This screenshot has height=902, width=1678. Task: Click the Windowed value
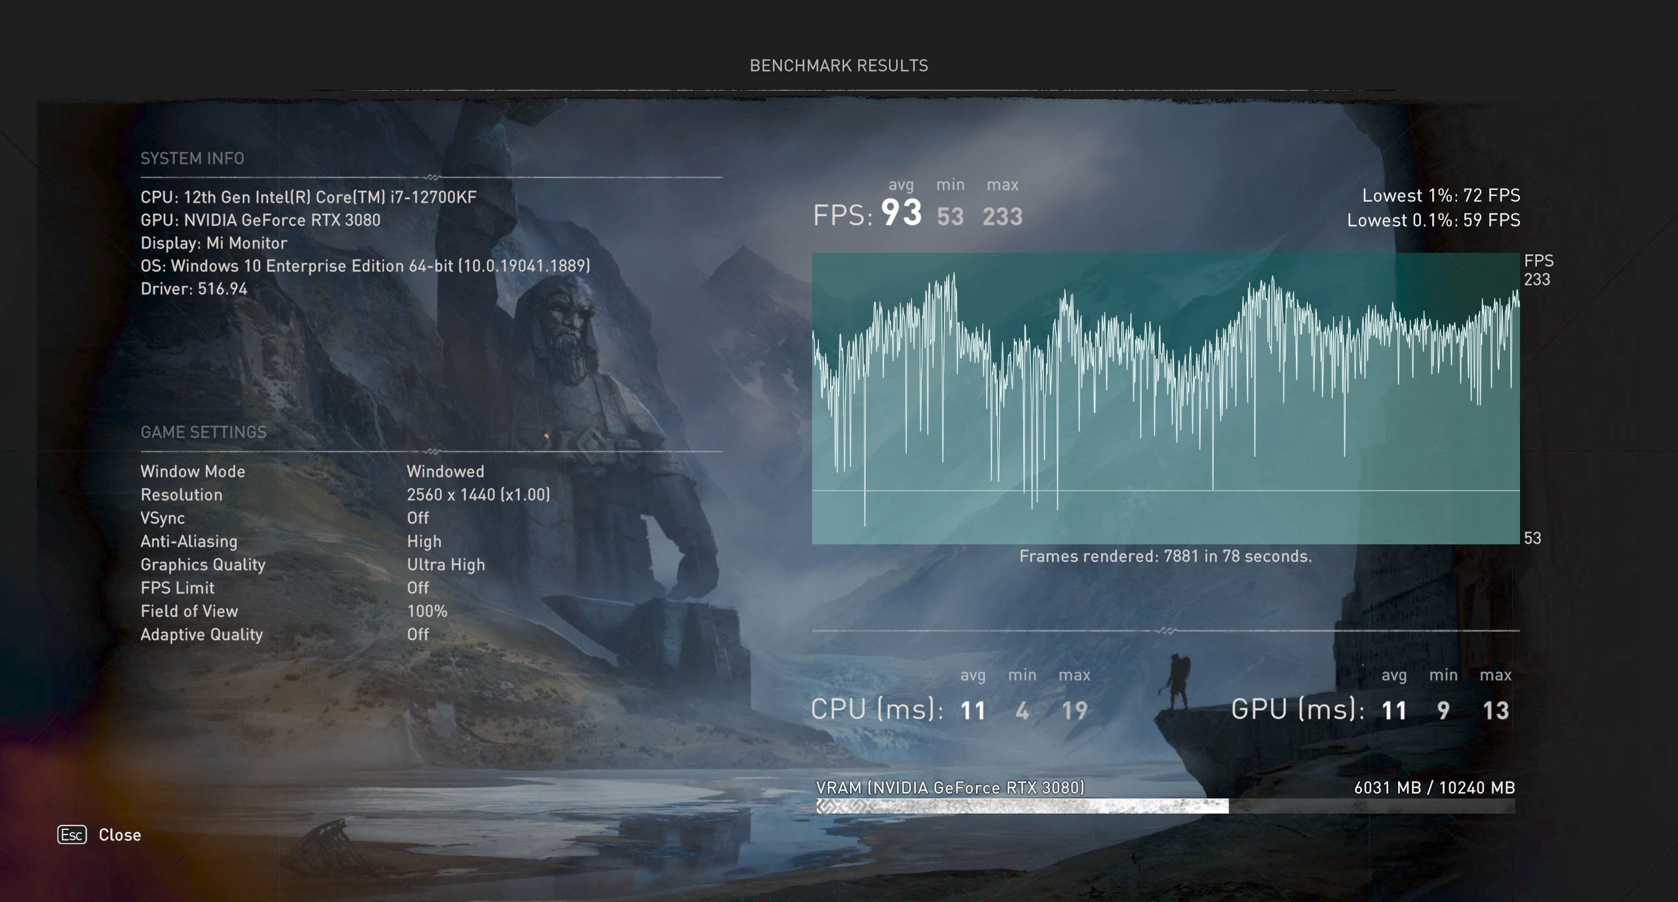(x=446, y=472)
